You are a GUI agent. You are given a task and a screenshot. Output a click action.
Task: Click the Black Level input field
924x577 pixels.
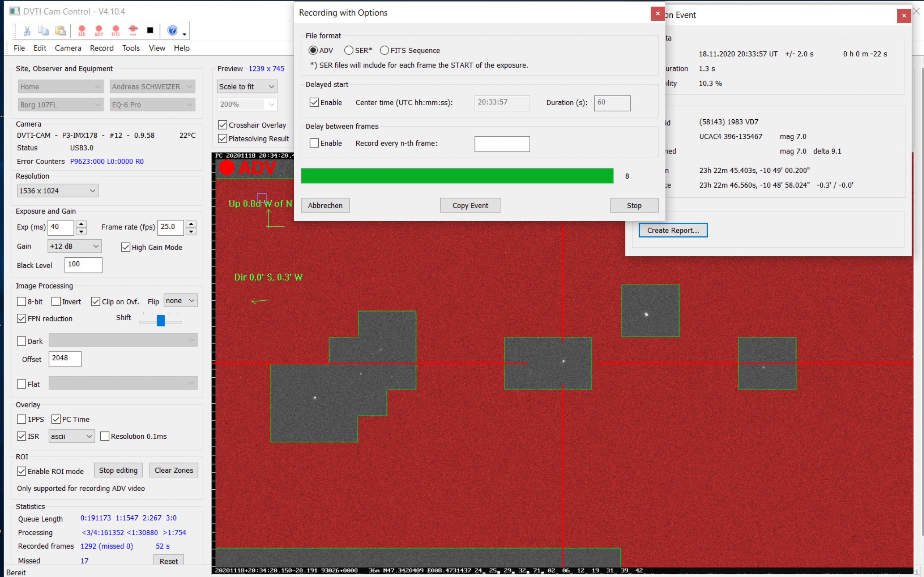(83, 265)
